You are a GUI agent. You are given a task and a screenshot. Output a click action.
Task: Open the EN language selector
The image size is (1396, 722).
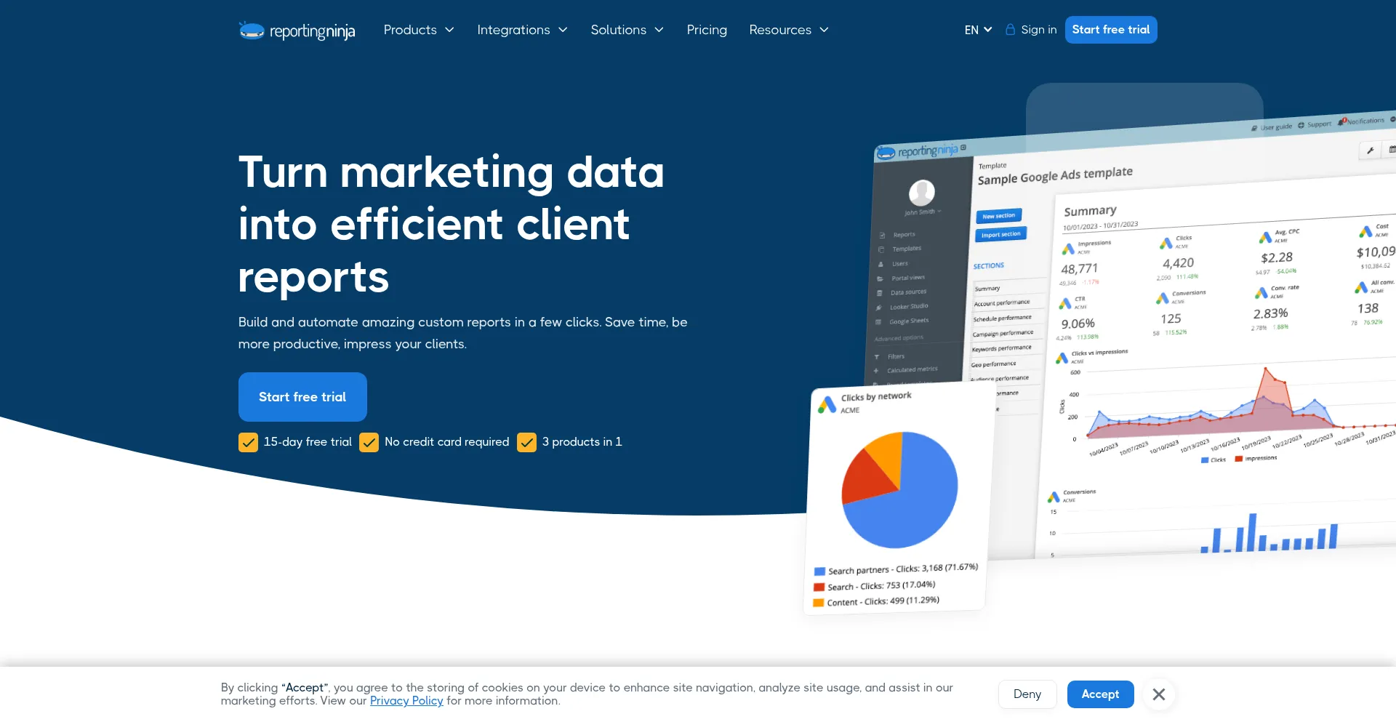977,30
